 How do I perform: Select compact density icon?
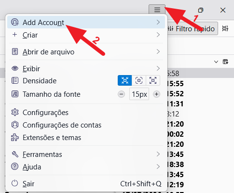click(125, 80)
